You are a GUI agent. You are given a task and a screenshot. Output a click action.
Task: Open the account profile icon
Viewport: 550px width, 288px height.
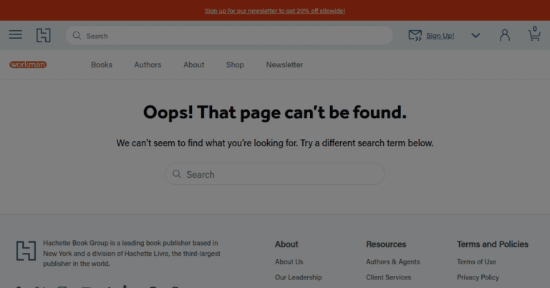[505, 35]
